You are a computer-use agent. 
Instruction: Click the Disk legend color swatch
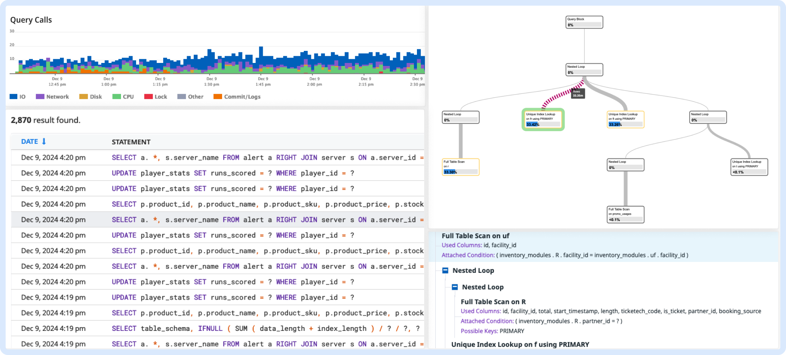(x=84, y=96)
